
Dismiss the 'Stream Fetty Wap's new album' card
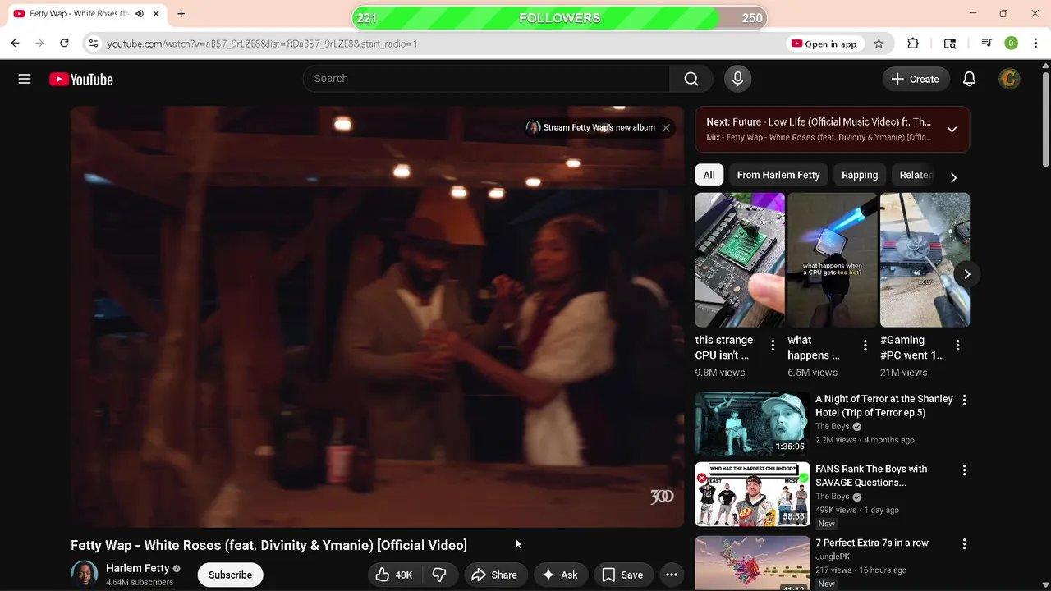[666, 127]
